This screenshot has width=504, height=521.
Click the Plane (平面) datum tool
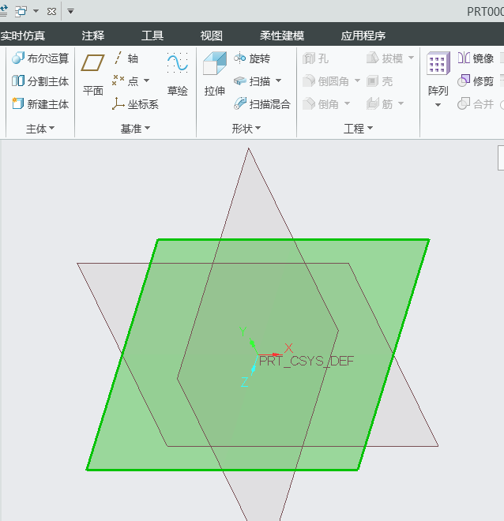tap(93, 74)
